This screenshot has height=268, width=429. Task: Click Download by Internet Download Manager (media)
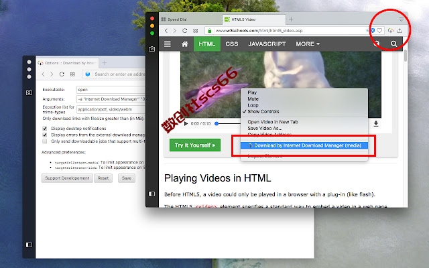point(304,145)
